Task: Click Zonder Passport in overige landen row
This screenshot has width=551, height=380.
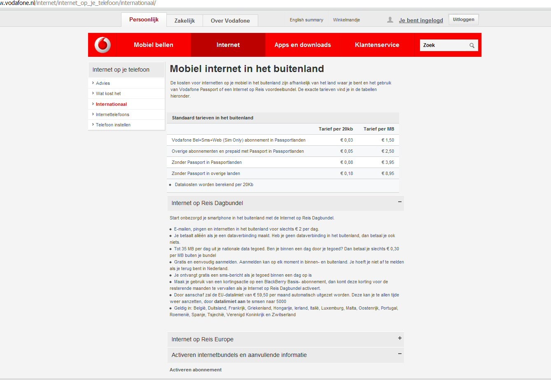Action: pyautogui.click(x=283, y=173)
